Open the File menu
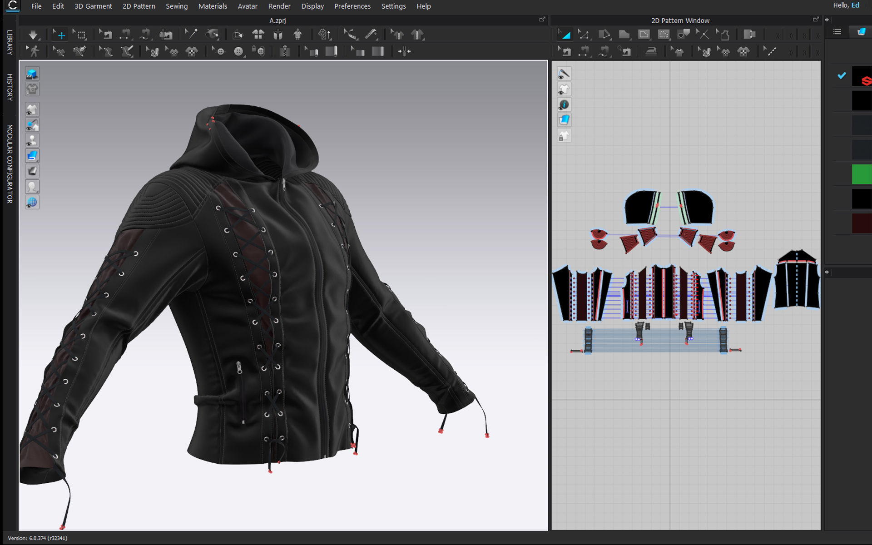 36,6
